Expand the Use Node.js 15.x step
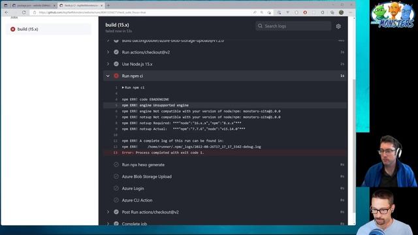The width and height of the screenshot is (418, 235). pos(108,64)
